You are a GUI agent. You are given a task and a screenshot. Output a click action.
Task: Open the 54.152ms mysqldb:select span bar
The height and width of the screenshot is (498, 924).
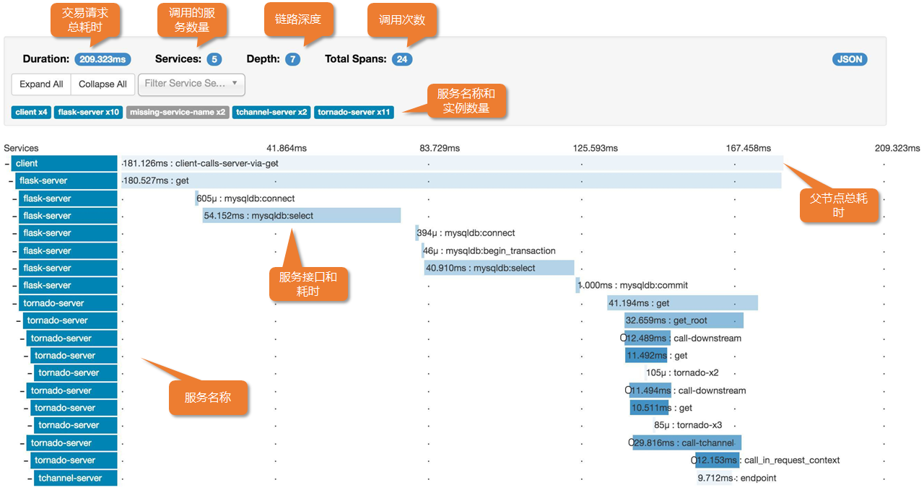[x=301, y=216]
